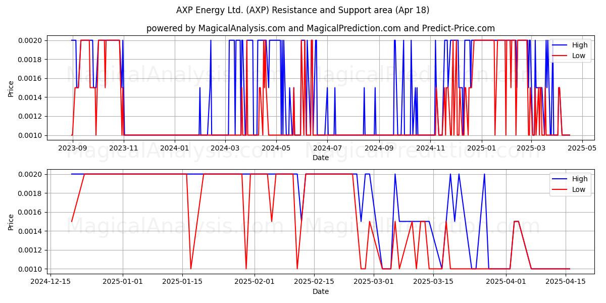Click the '2024-09' tick label on the top chart
The width and height of the screenshot is (606, 303).
pos(379,148)
